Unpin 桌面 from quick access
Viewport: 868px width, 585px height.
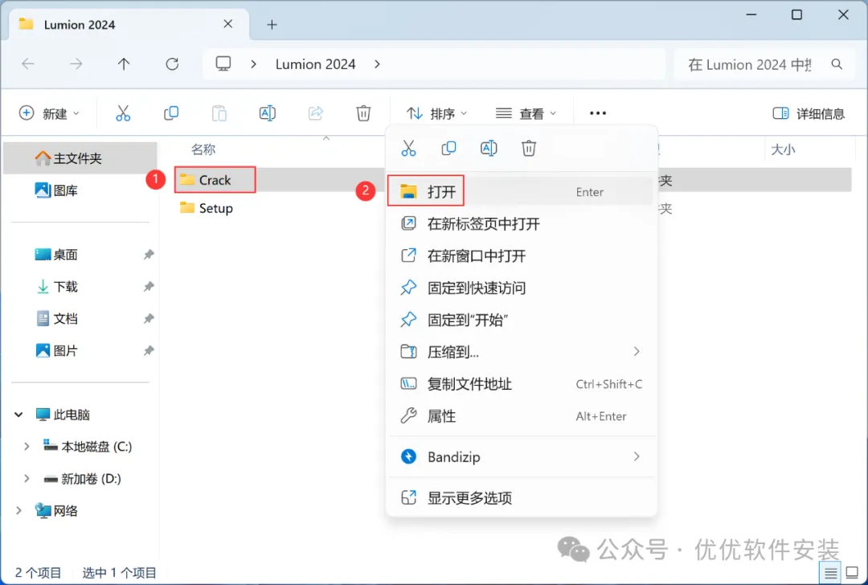coord(149,255)
